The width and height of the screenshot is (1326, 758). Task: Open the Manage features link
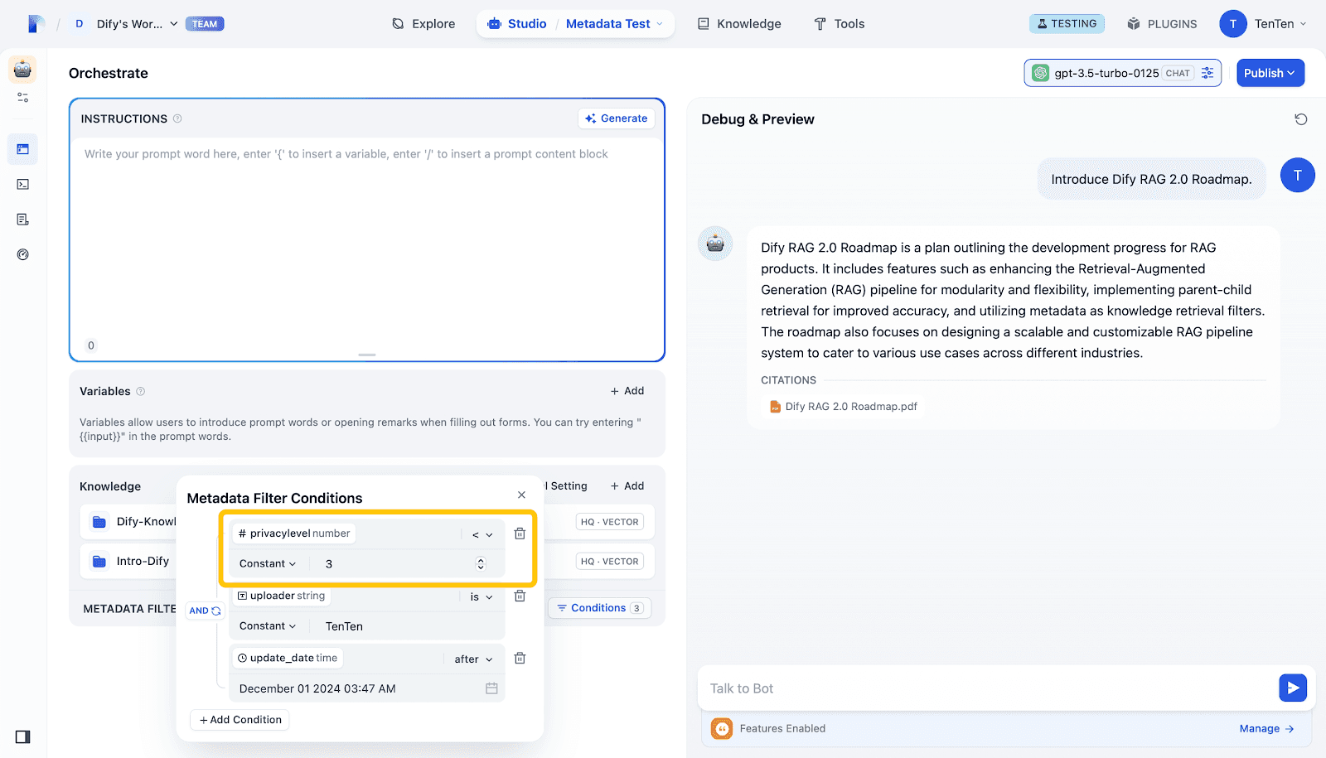click(x=1266, y=729)
